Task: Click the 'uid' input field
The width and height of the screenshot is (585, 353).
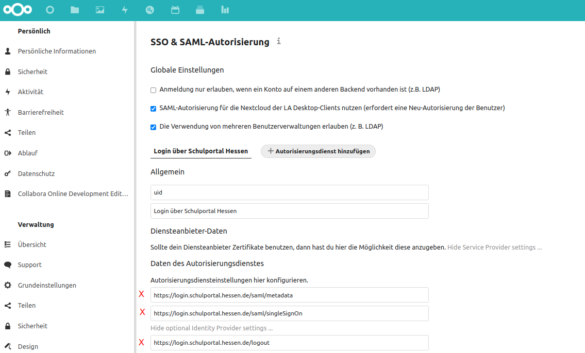Action: 290,192
